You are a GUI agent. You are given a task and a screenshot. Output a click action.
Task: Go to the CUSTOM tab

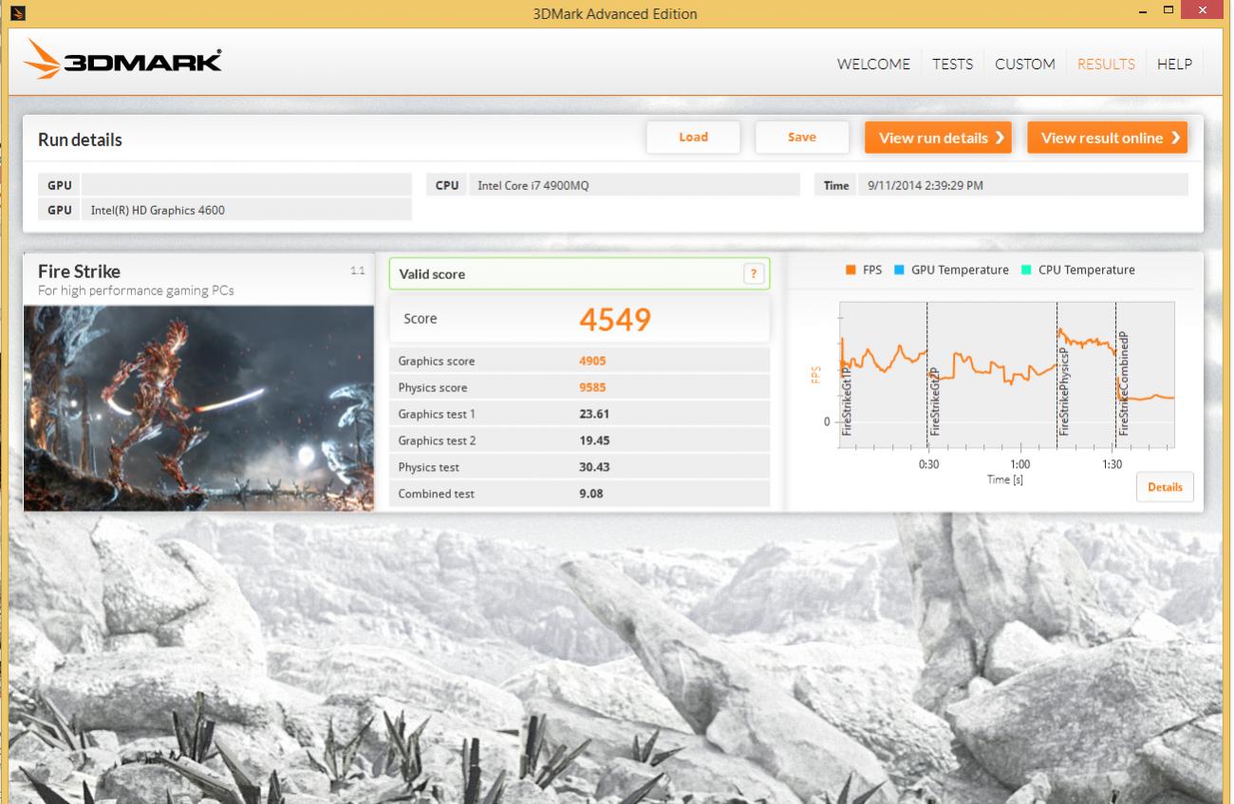coord(1025,65)
